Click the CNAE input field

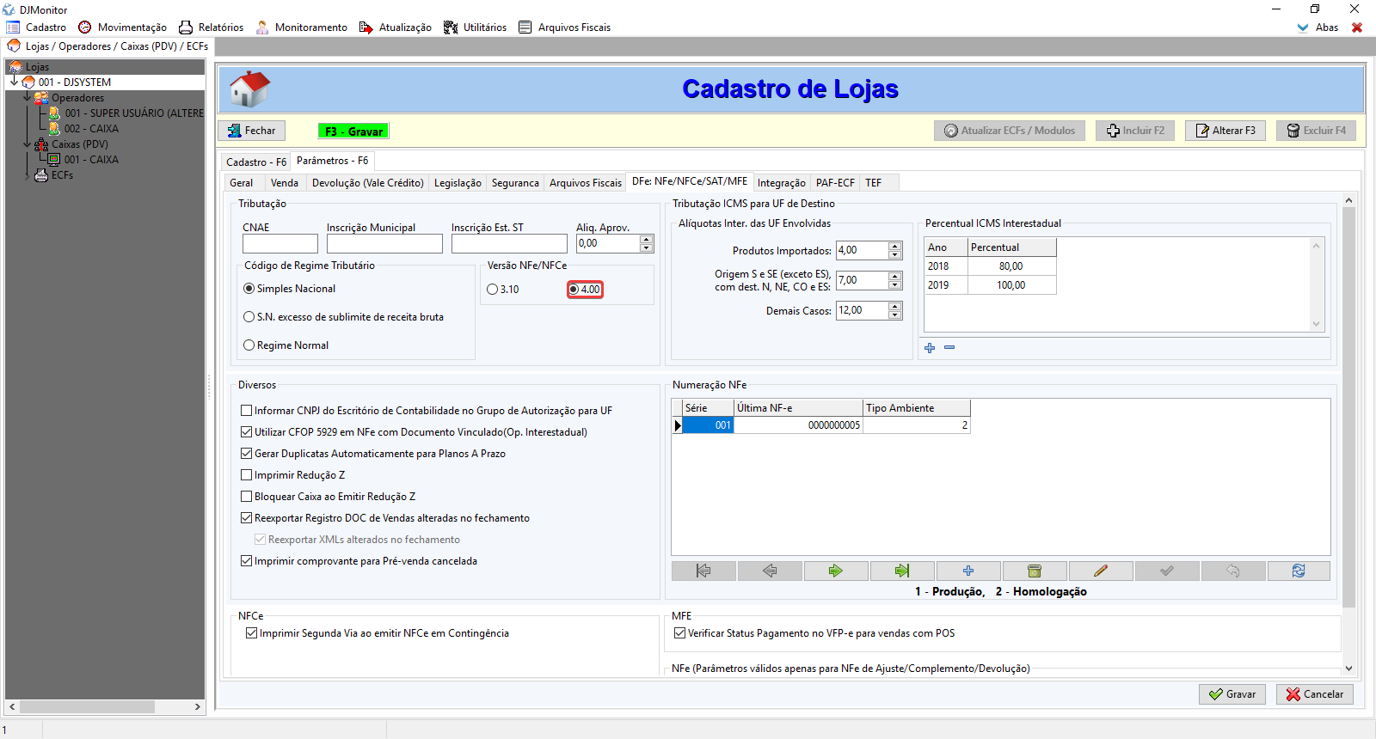279,244
